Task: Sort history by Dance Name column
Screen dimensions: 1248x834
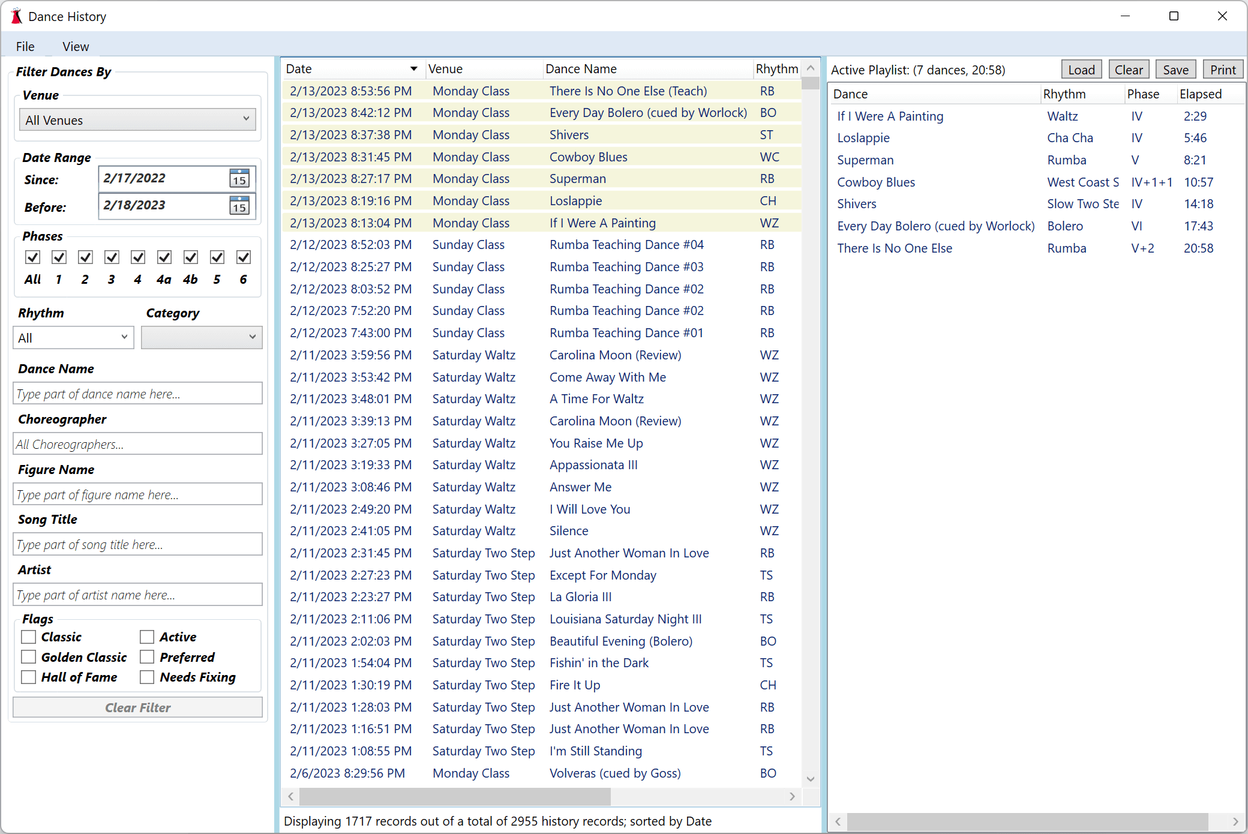Action: (x=648, y=69)
